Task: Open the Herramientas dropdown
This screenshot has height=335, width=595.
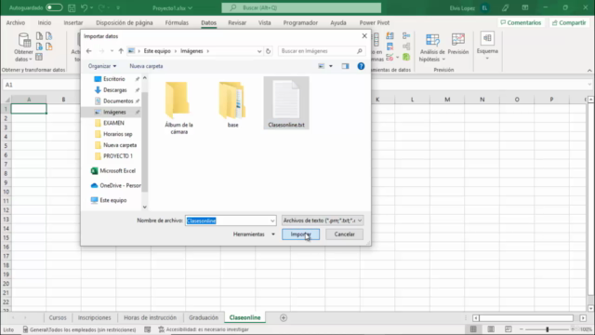Action: pyautogui.click(x=254, y=234)
